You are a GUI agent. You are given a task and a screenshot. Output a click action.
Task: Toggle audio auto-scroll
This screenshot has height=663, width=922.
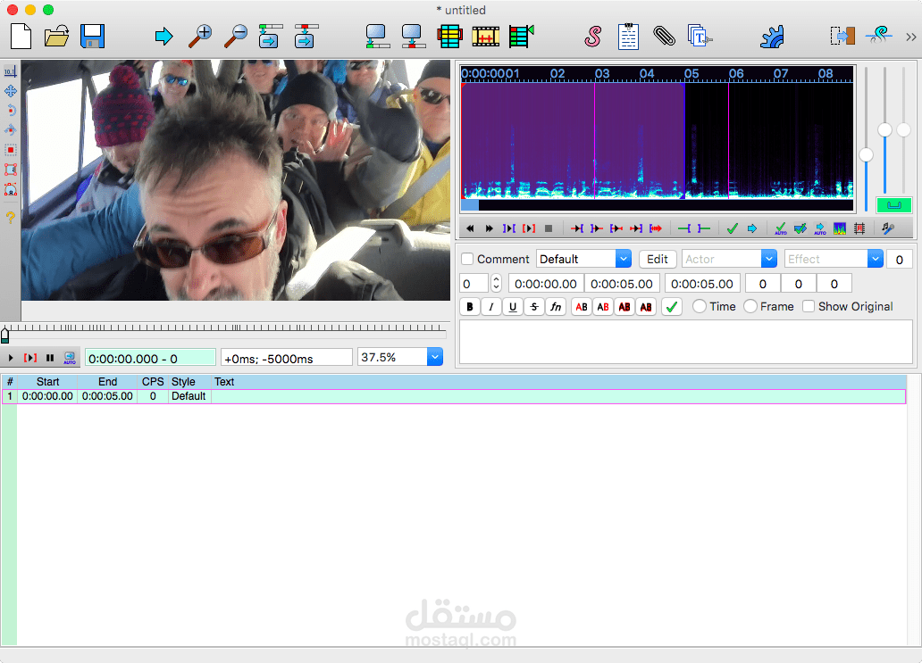(819, 228)
